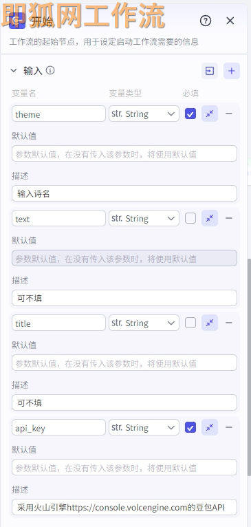The image size is (251, 527).
Task: Click default value field under theme
Action: tap(124, 153)
